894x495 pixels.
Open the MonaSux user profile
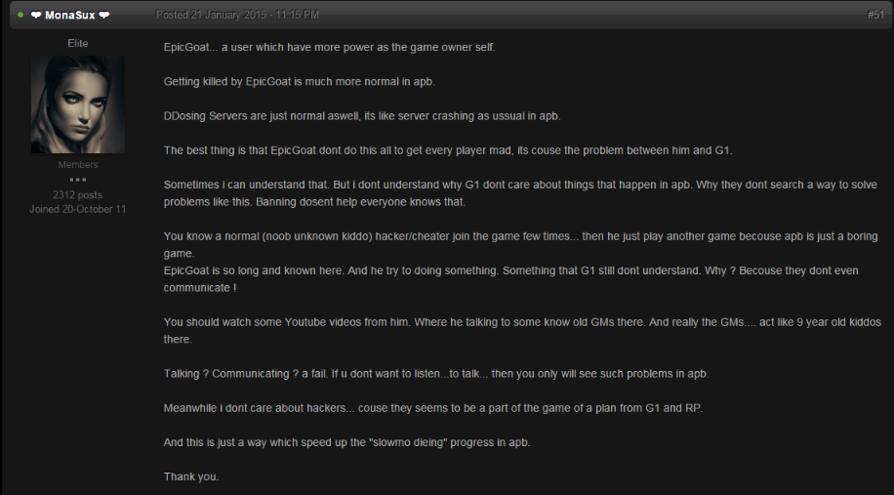point(69,15)
